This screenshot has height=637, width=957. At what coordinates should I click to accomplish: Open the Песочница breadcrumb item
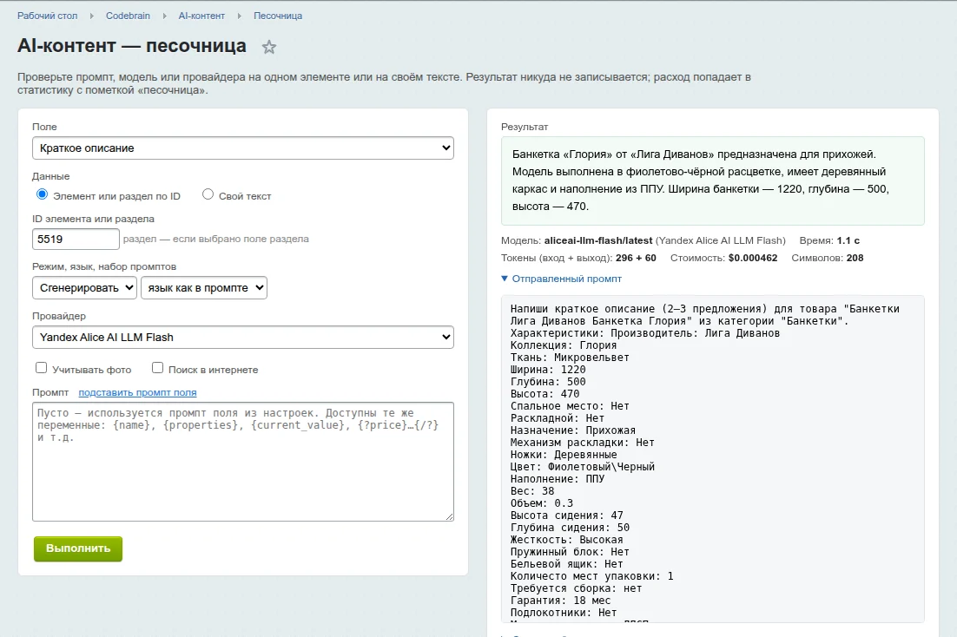point(278,16)
